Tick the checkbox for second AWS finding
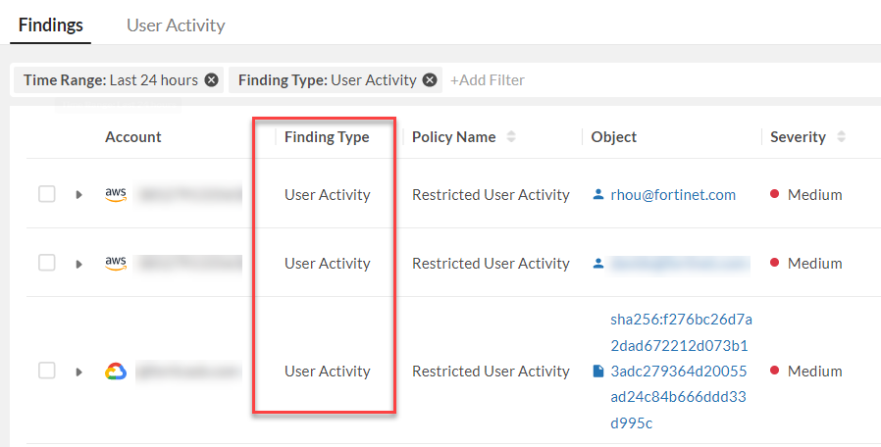The image size is (881, 447). [x=47, y=263]
